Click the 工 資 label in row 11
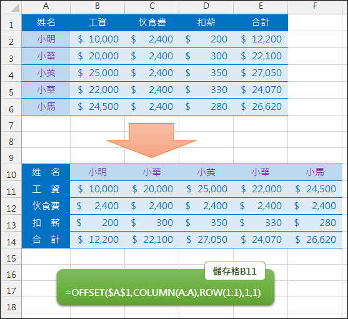 (46, 189)
